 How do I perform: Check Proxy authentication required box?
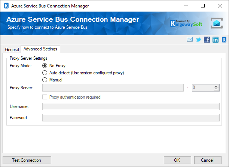(x=45, y=97)
